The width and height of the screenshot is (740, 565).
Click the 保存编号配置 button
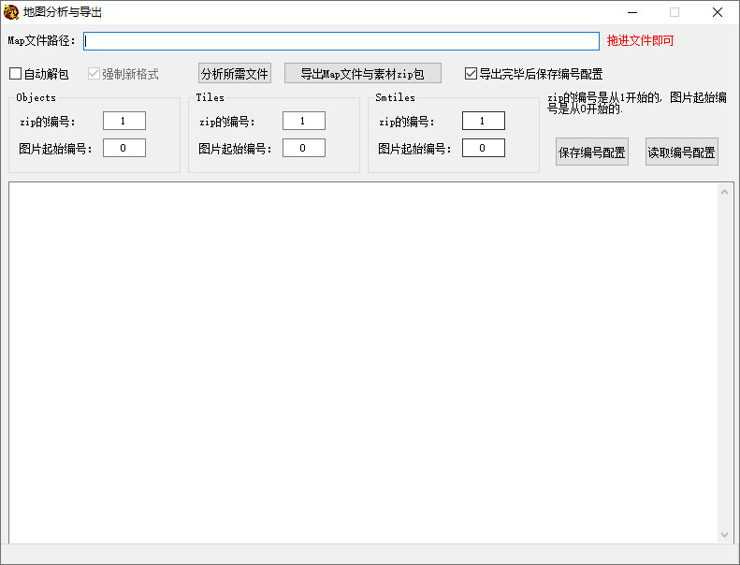click(592, 152)
